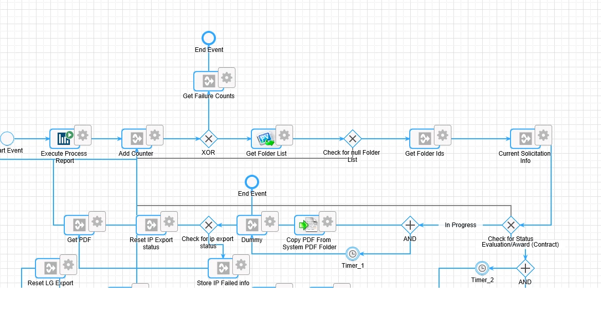The height and width of the screenshot is (333, 601).
Task: Select the End Event circle above Dummy
Action: point(252,182)
